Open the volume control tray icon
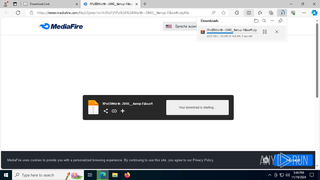The height and width of the screenshot is (180, 320). pos(288,175)
